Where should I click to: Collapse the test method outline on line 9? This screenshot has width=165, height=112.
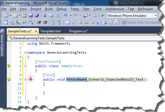[x=25, y=80]
